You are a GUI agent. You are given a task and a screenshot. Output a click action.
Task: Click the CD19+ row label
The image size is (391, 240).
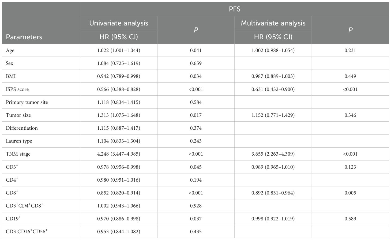13,219
